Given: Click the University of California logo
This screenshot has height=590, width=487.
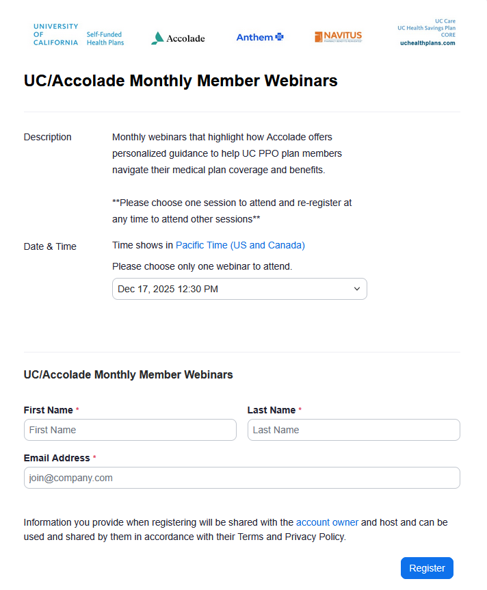Looking at the screenshot, I should coord(55,34).
